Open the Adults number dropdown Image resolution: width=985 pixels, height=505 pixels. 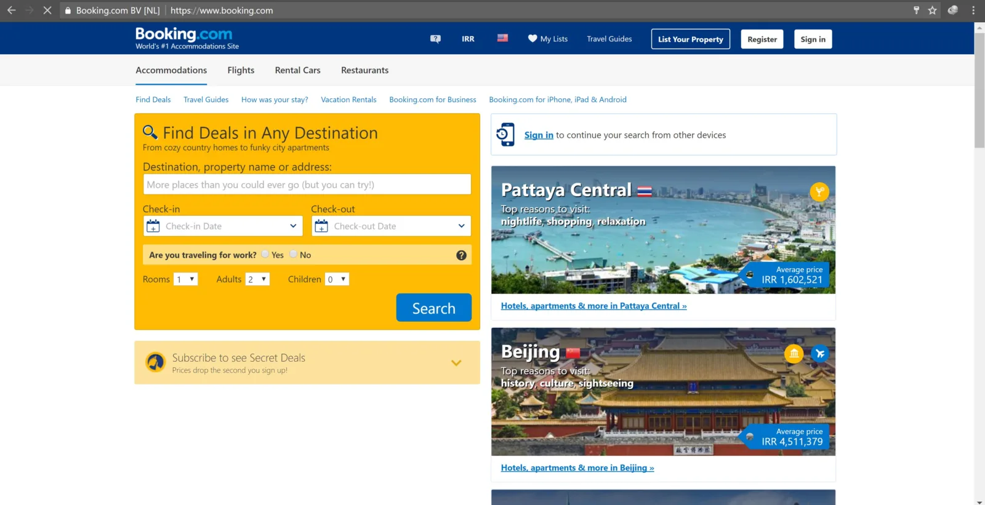[x=258, y=279]
